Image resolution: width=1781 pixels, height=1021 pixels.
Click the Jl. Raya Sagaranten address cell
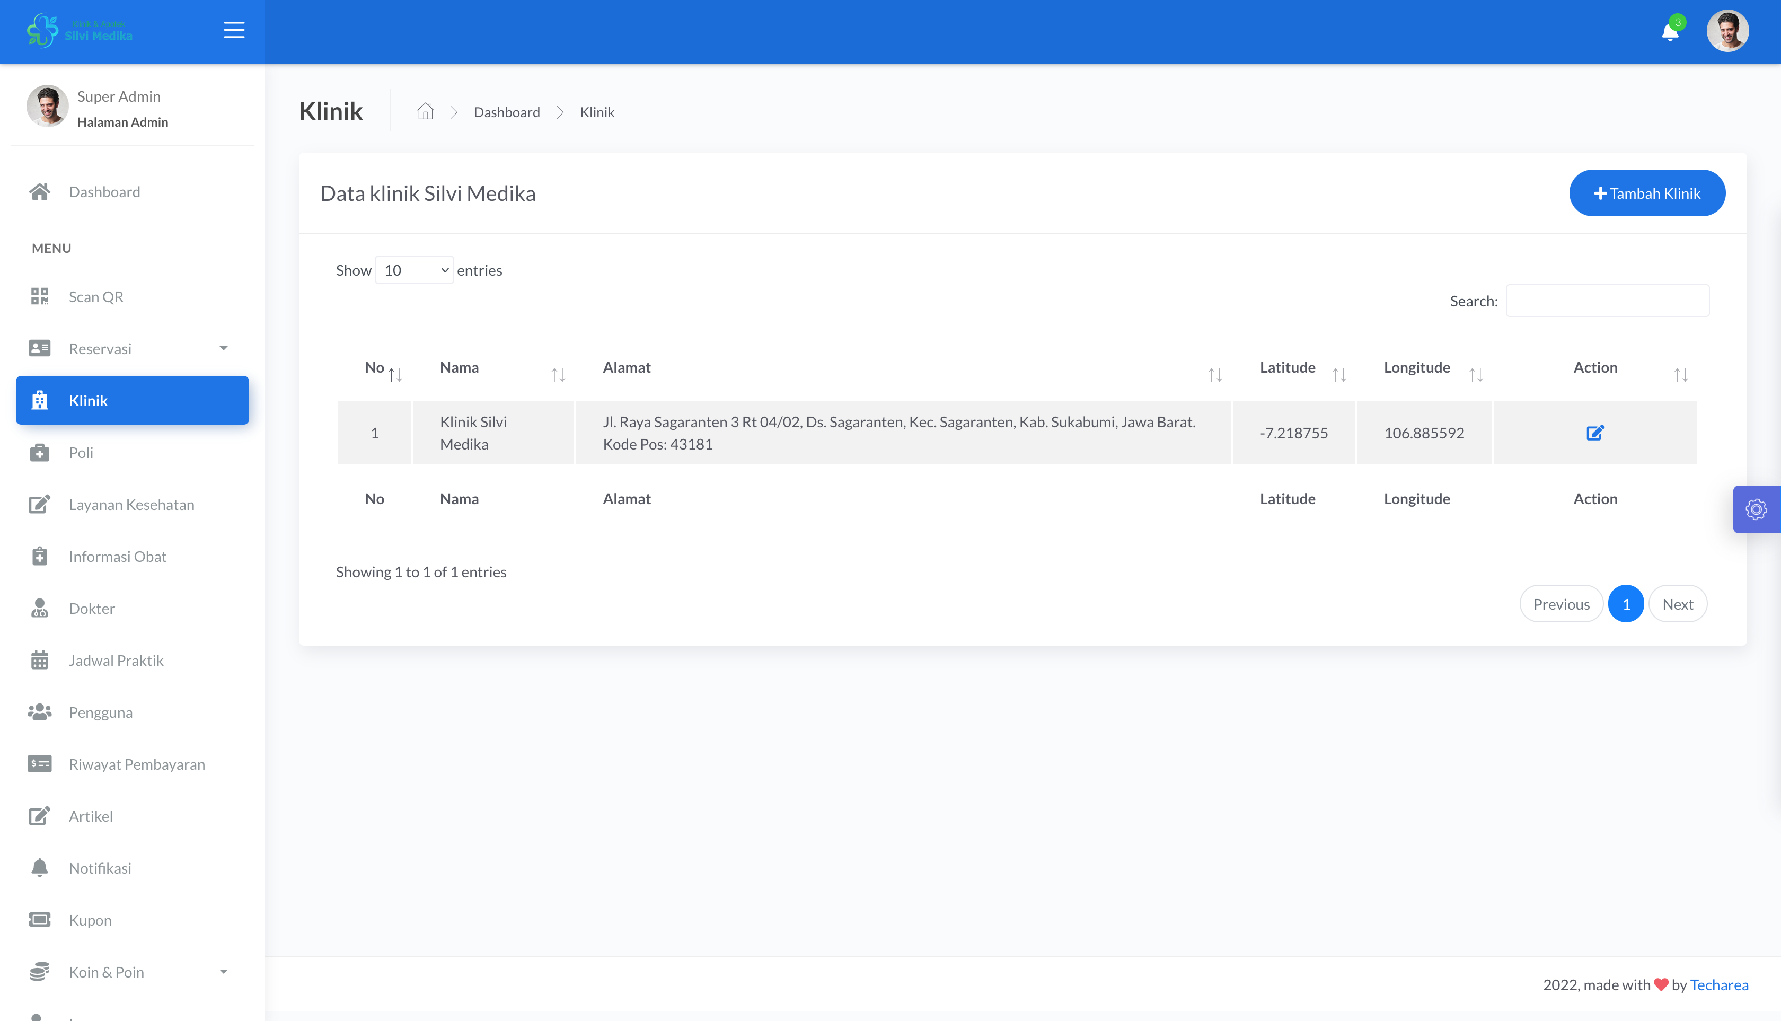point(903,433)
